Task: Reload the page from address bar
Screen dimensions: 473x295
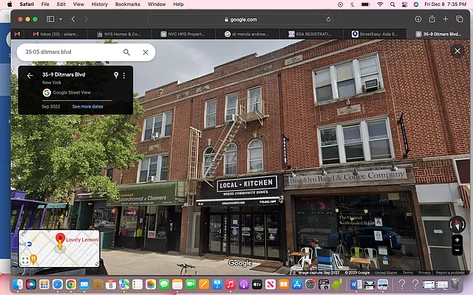Action: [x=328, y=18]
